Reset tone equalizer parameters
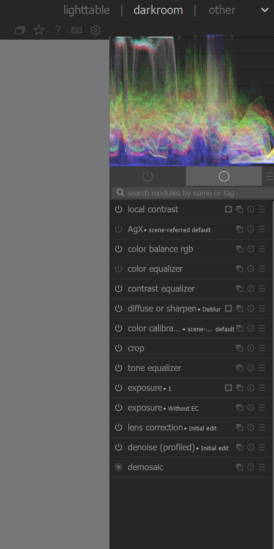 pos(251,368)
